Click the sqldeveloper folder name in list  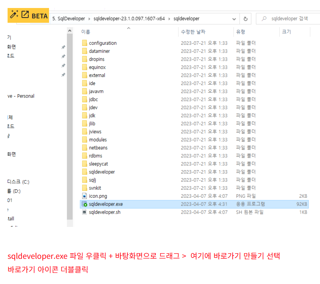[x=102, y=172]
